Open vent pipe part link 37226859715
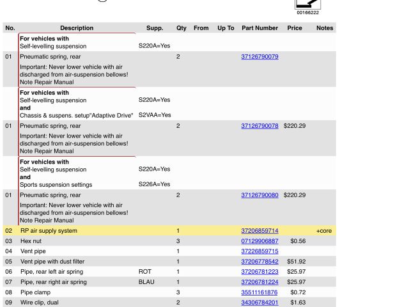This screenshot has width=409, height=307. [x=259, y=251]
